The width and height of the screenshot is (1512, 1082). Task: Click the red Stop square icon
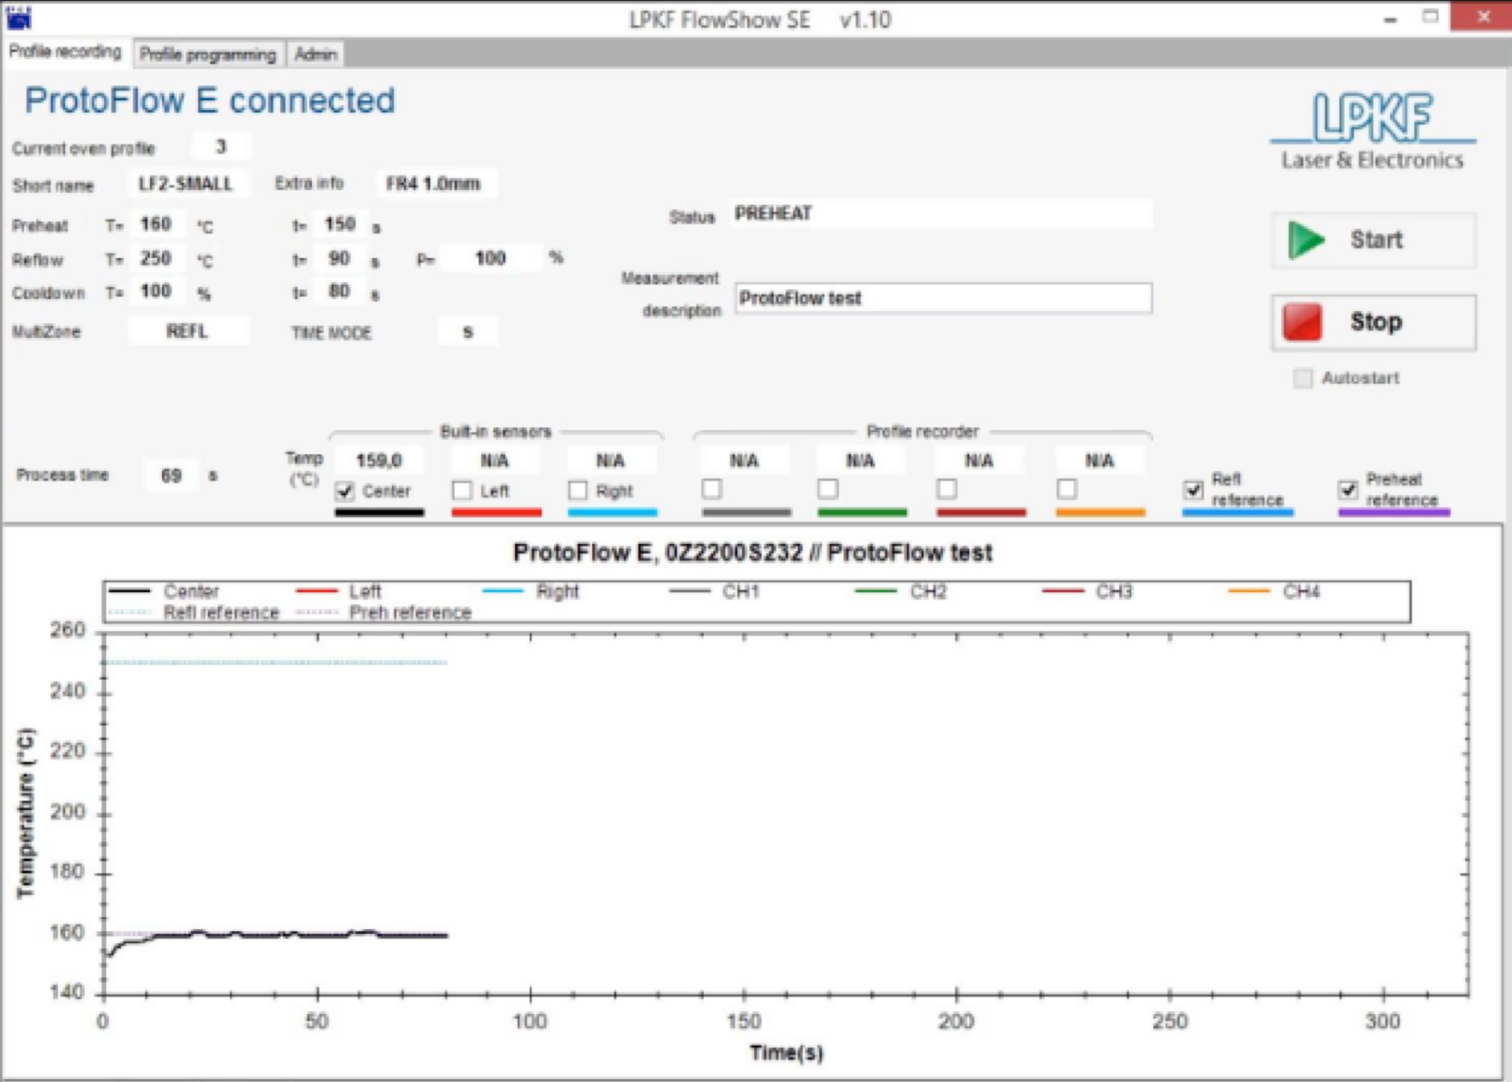tap(1302, 322)
